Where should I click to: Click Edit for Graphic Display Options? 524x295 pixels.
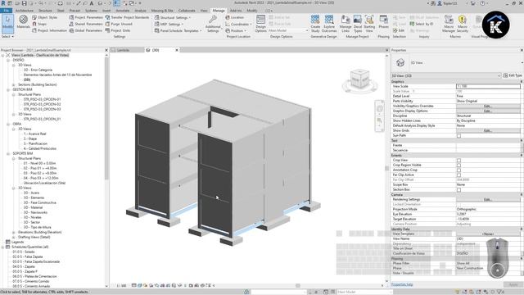pyautogui.click(x=488, y=111)
